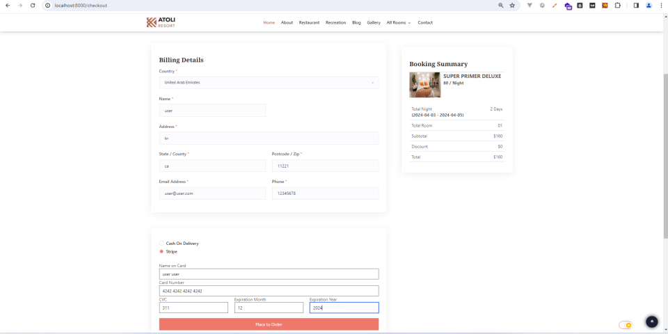Open the Recreation page

(335, 22)
